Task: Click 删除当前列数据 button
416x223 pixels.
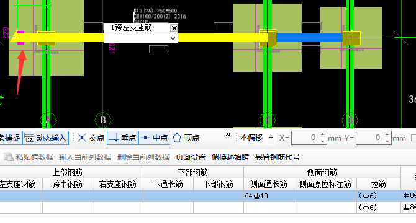Action: [143, 157]
